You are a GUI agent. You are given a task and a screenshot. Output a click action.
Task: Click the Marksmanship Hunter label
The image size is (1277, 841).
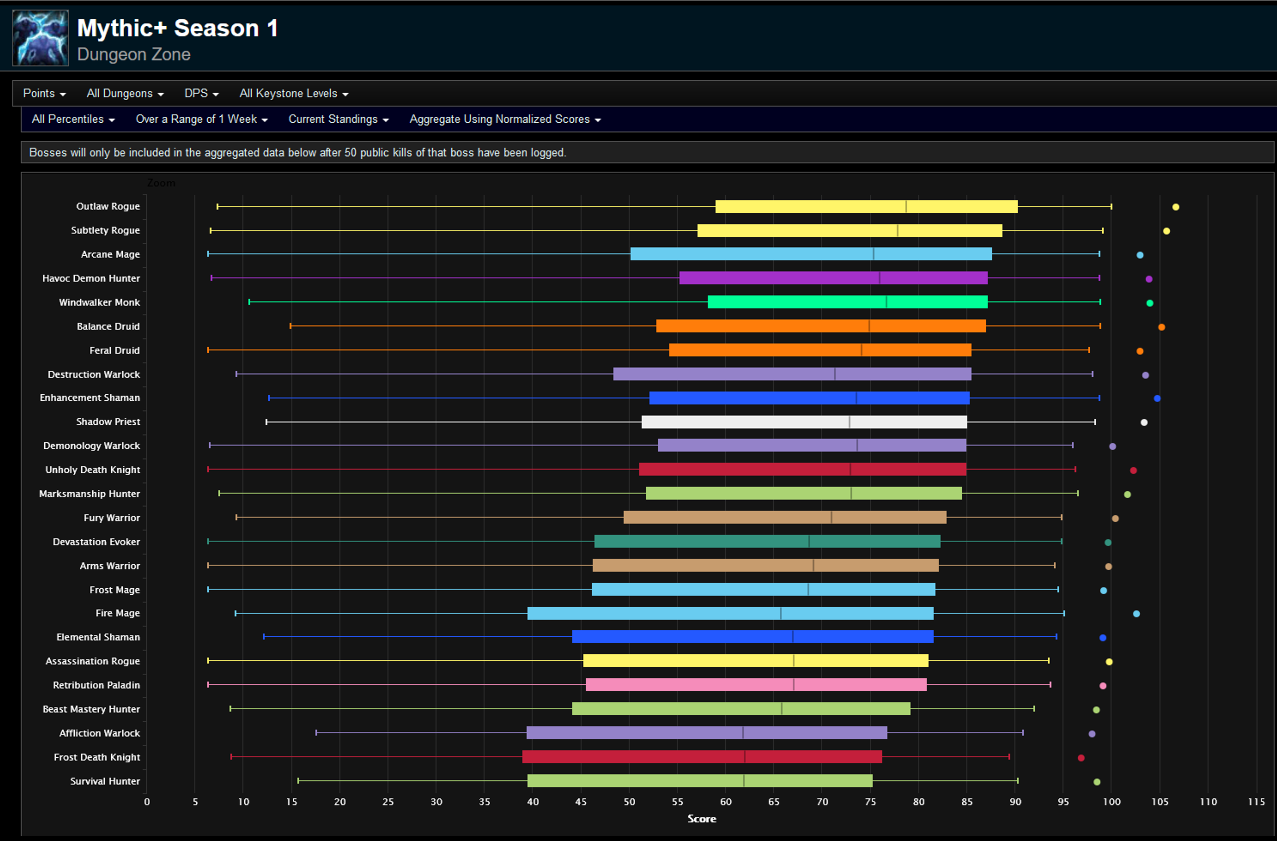coord(89,493)
